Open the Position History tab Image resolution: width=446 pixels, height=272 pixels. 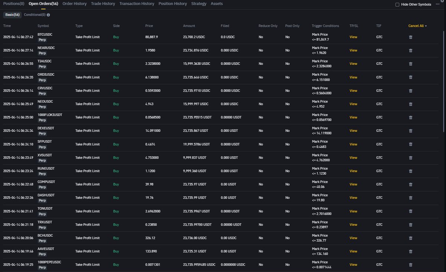pos(173,4)
